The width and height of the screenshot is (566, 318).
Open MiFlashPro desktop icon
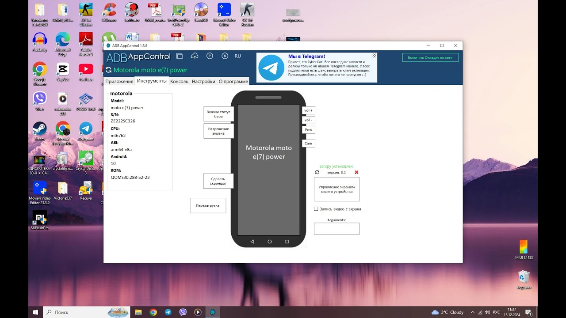point(40,220)
